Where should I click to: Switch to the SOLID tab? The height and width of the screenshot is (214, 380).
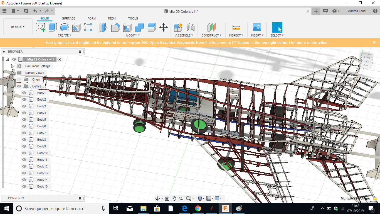45,18
